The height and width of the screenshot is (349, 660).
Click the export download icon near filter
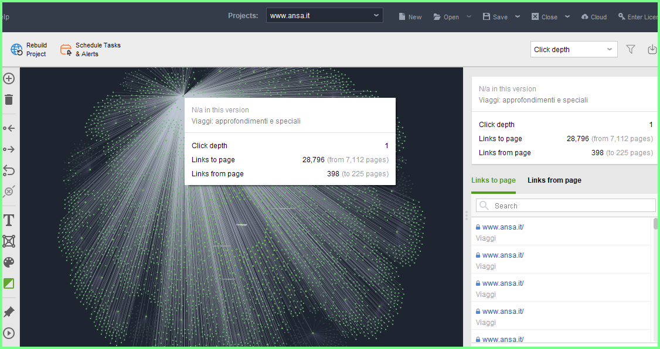(x=652, y=49)
